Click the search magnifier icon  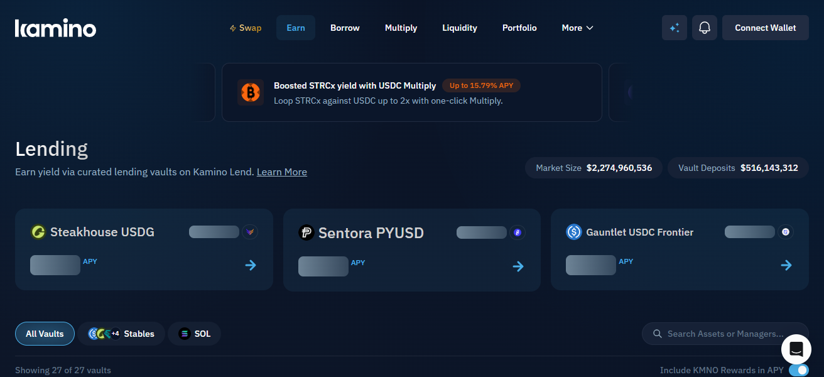(658, 334)
